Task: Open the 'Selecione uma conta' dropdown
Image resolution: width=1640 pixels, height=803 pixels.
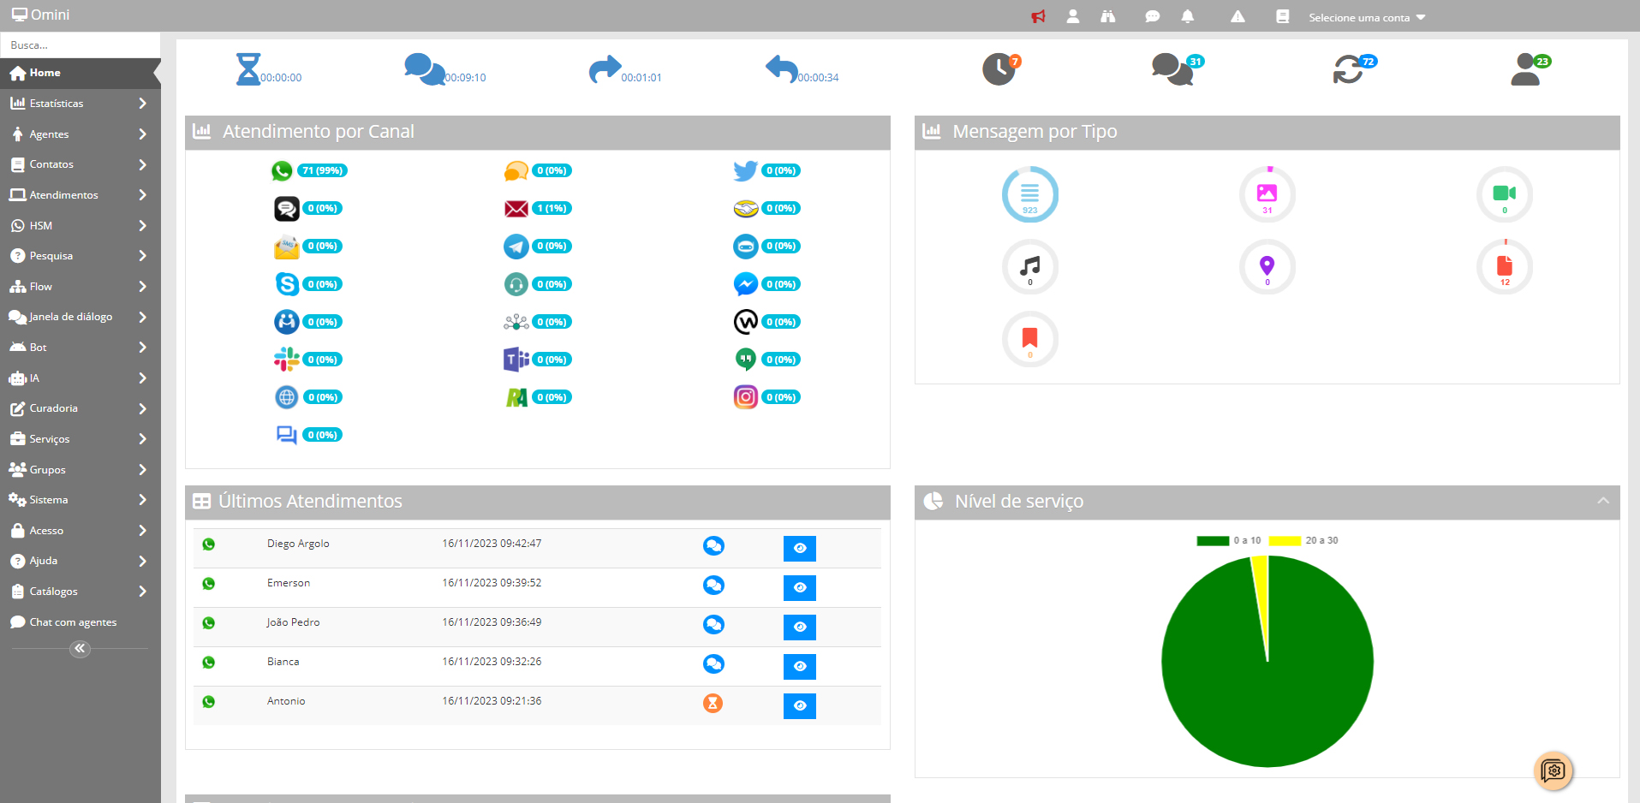Action: click(1366, 17)
